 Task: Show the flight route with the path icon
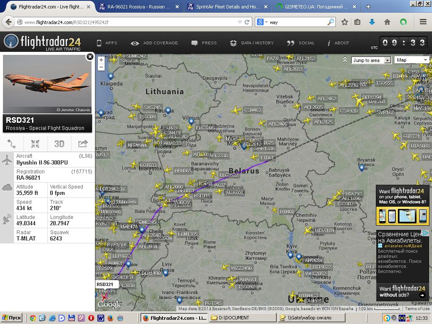(12, 144)
